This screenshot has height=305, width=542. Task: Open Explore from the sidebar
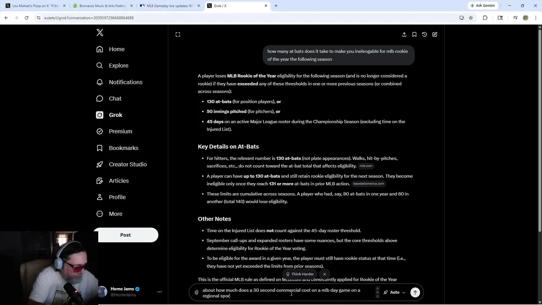[112, 66]
